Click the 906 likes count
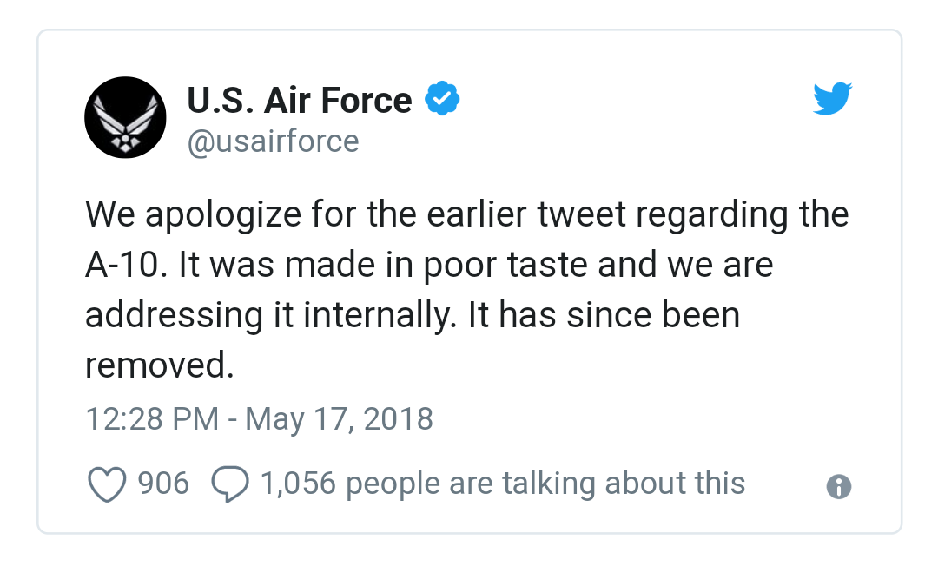Image resolution: width=938 pixels, height=579 pixels. [x=163, y=483]
